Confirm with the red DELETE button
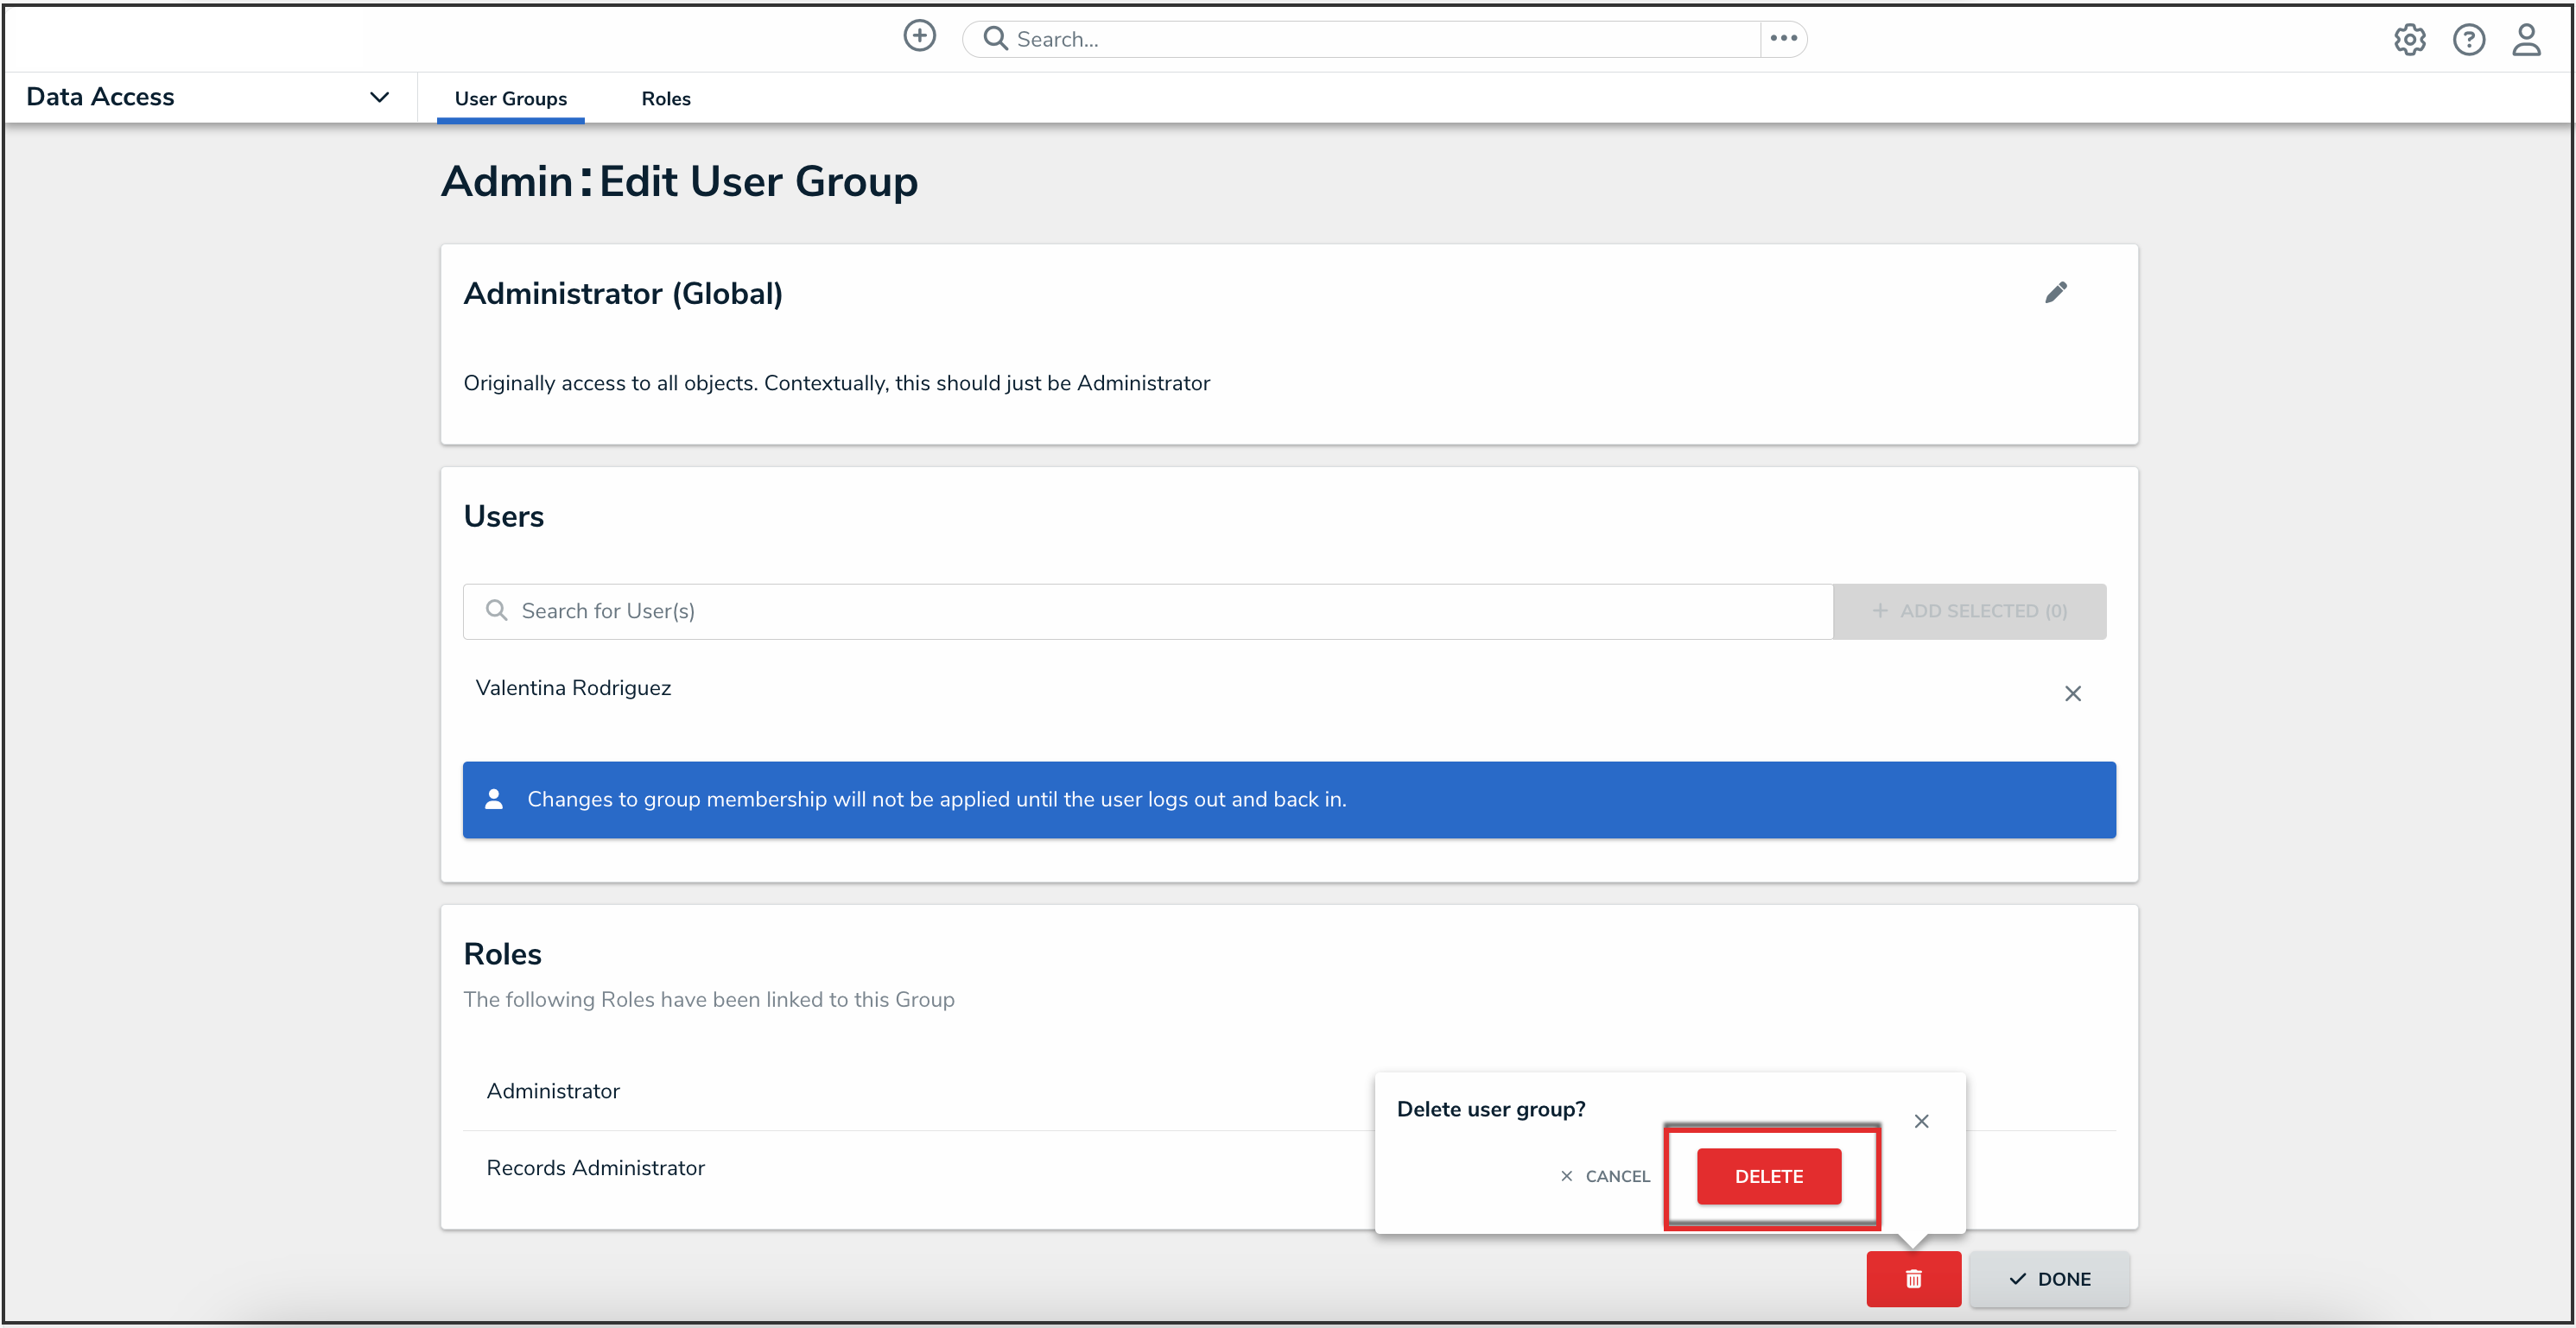 (1768, 1176)
